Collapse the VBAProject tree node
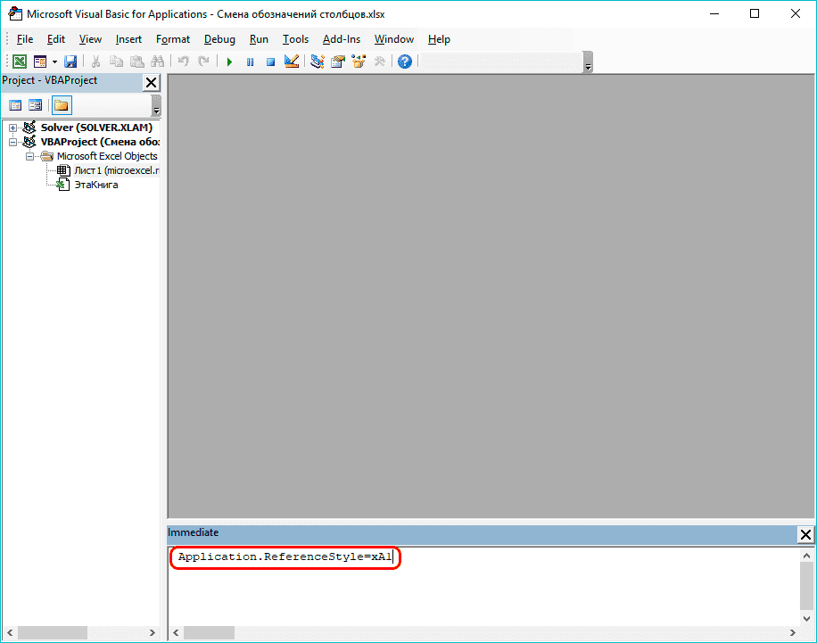Viewport: 817px width, 643px height. click(x=12, y=142)
